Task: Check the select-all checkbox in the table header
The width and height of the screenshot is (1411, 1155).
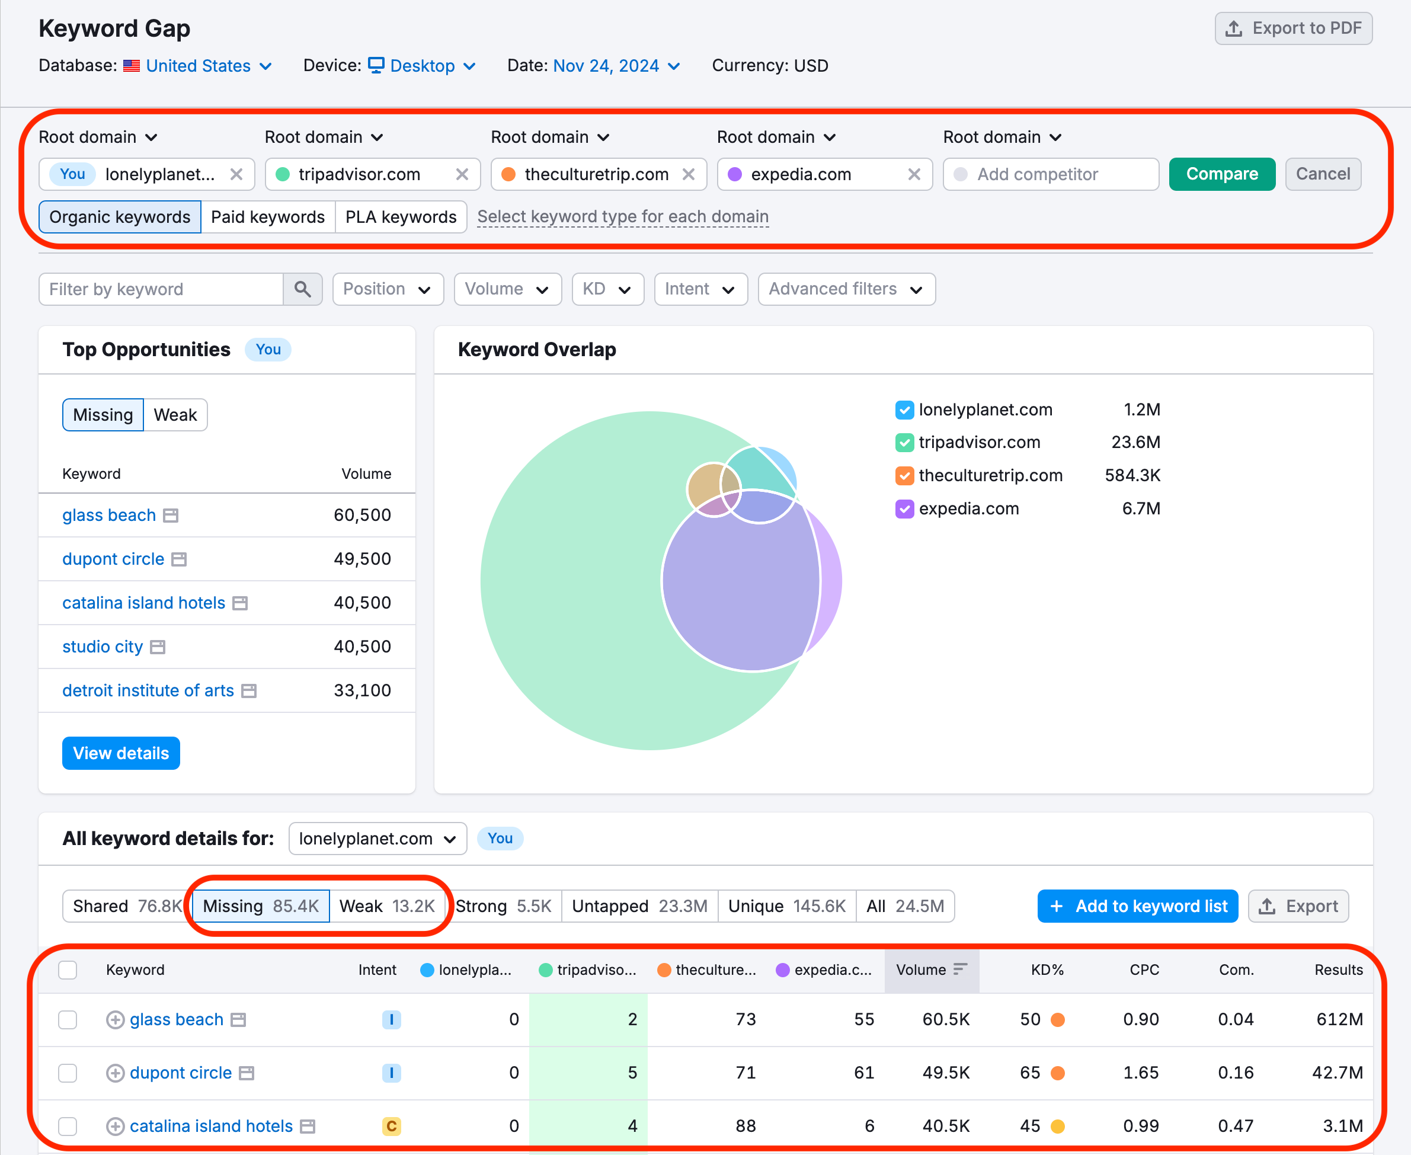Action: (67, 970)
